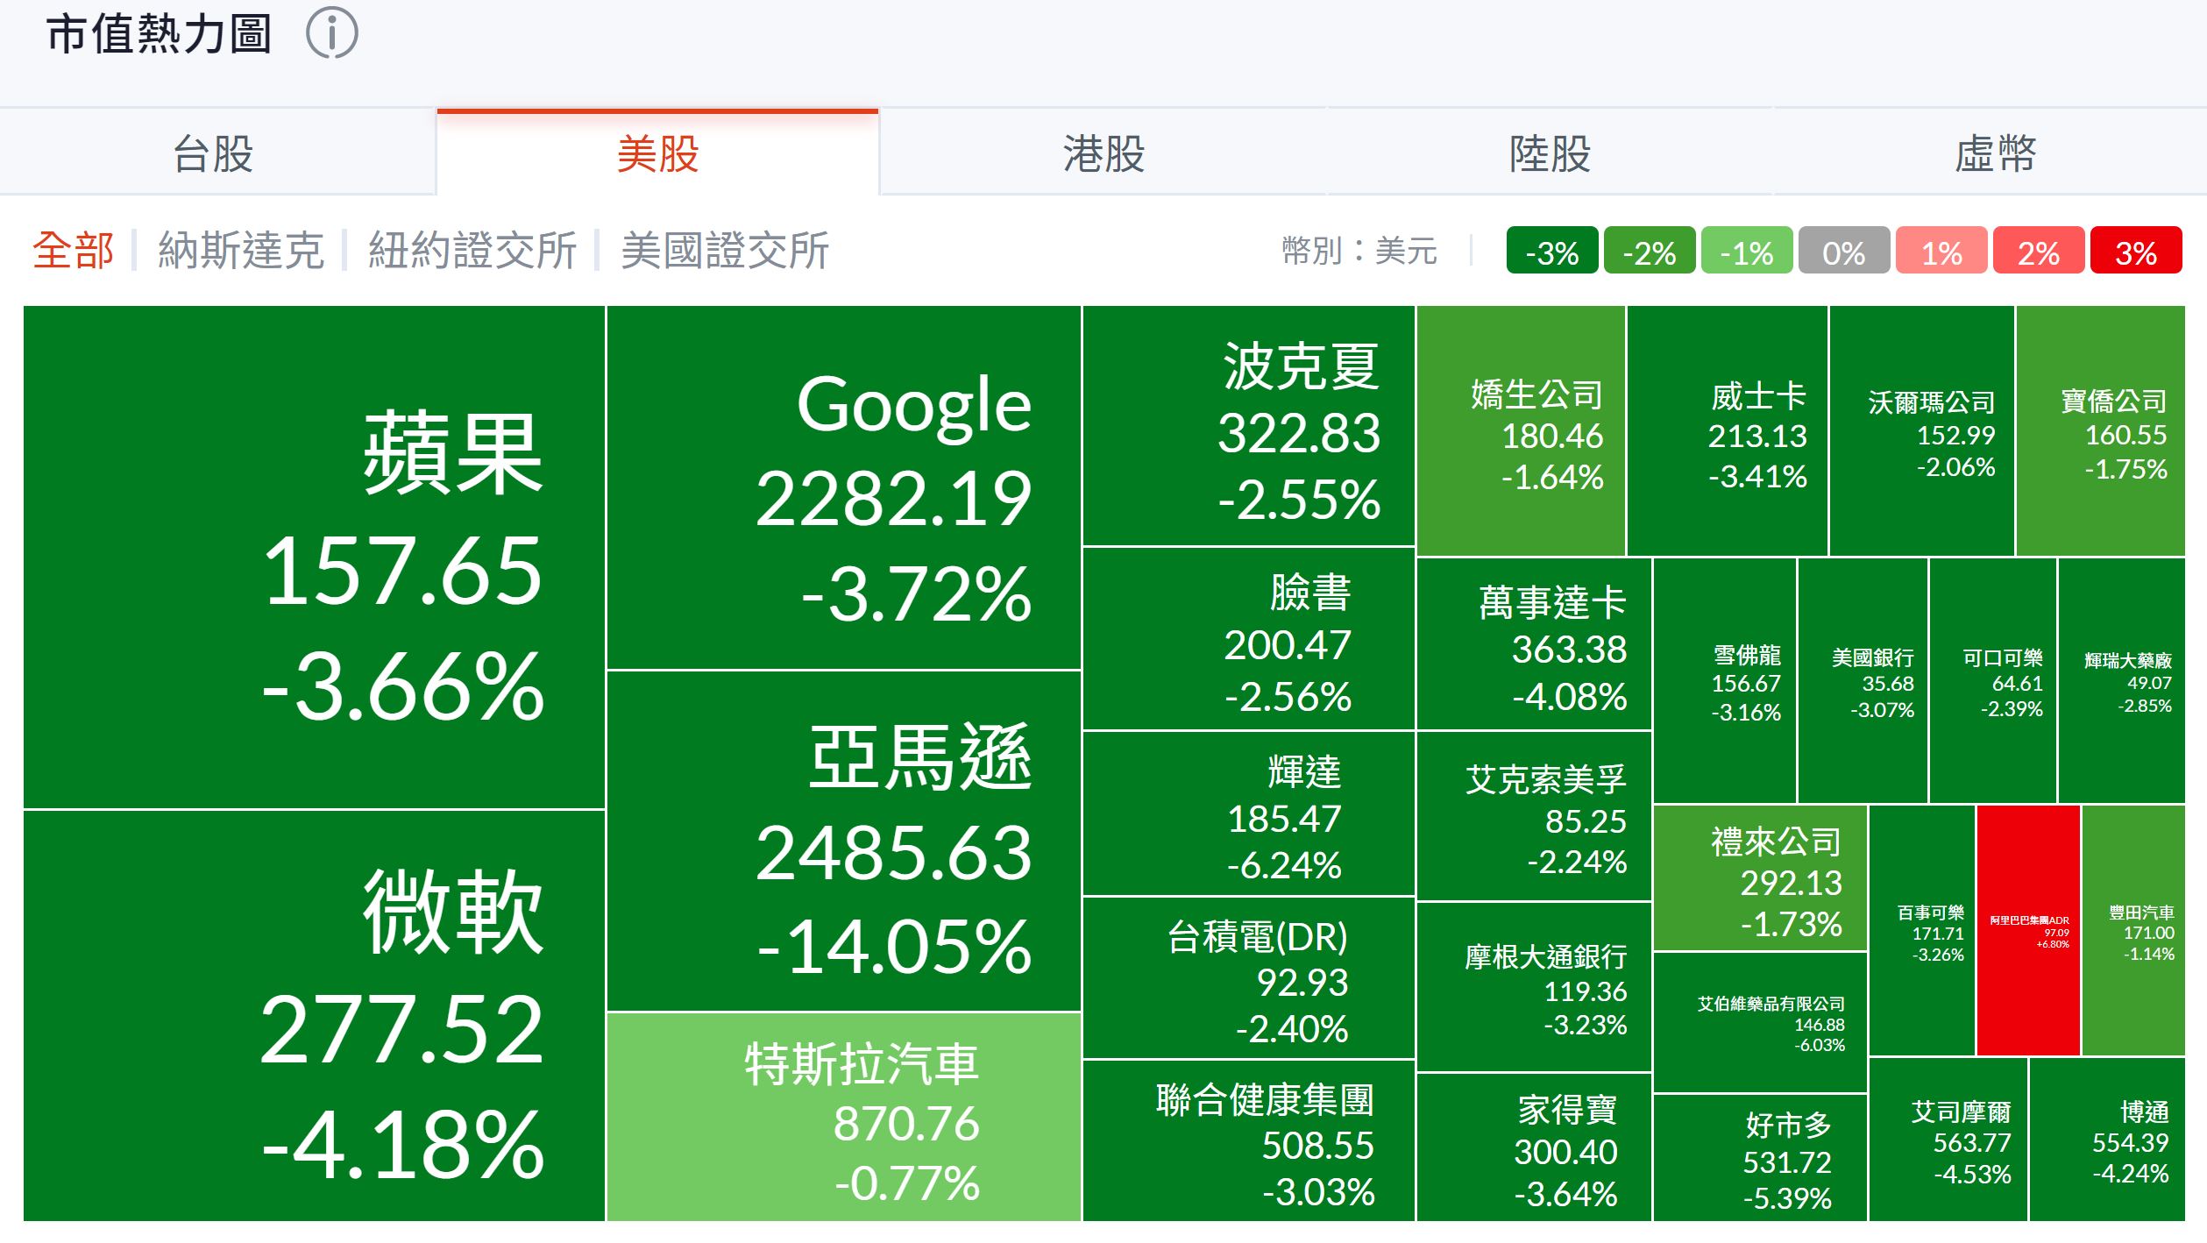Image resolution: width=2207 pixels, height=1243 pixels.
Task: Open the 港股 tab
Action: tap(1103, 154)
